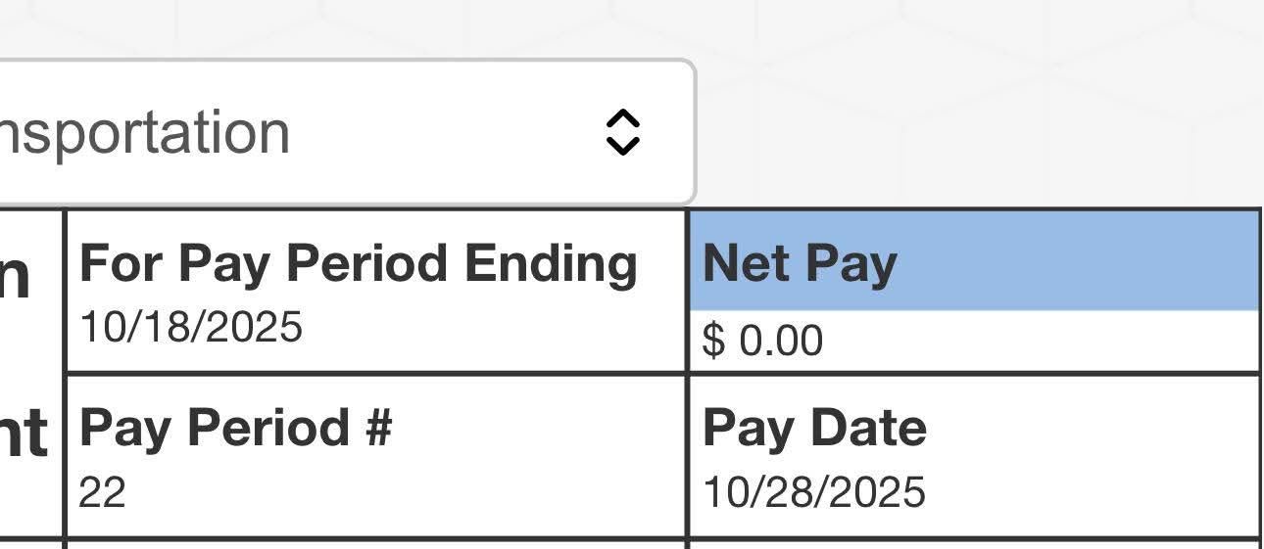Click the white area beside $ 0.00
The width and height of the screenshot is (1264, 549).
coord(1039,341)
